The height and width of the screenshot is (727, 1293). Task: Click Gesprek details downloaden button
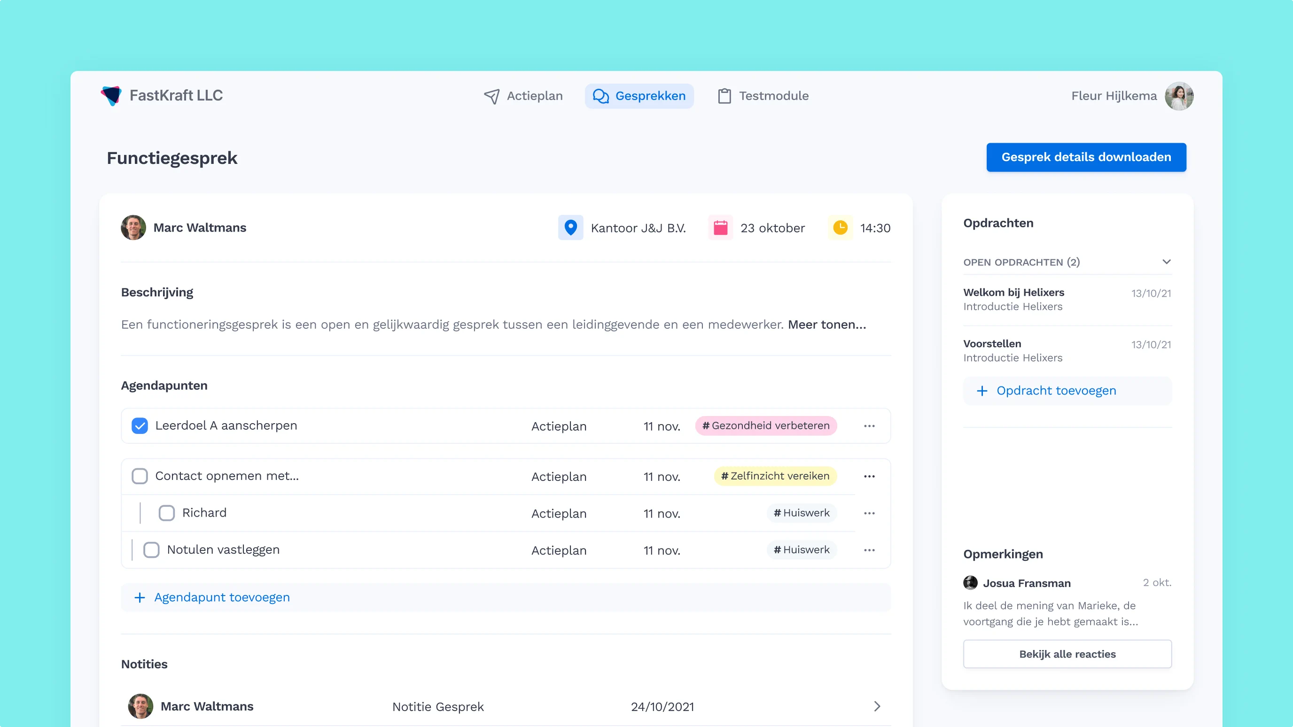[x=1086, y=157]
